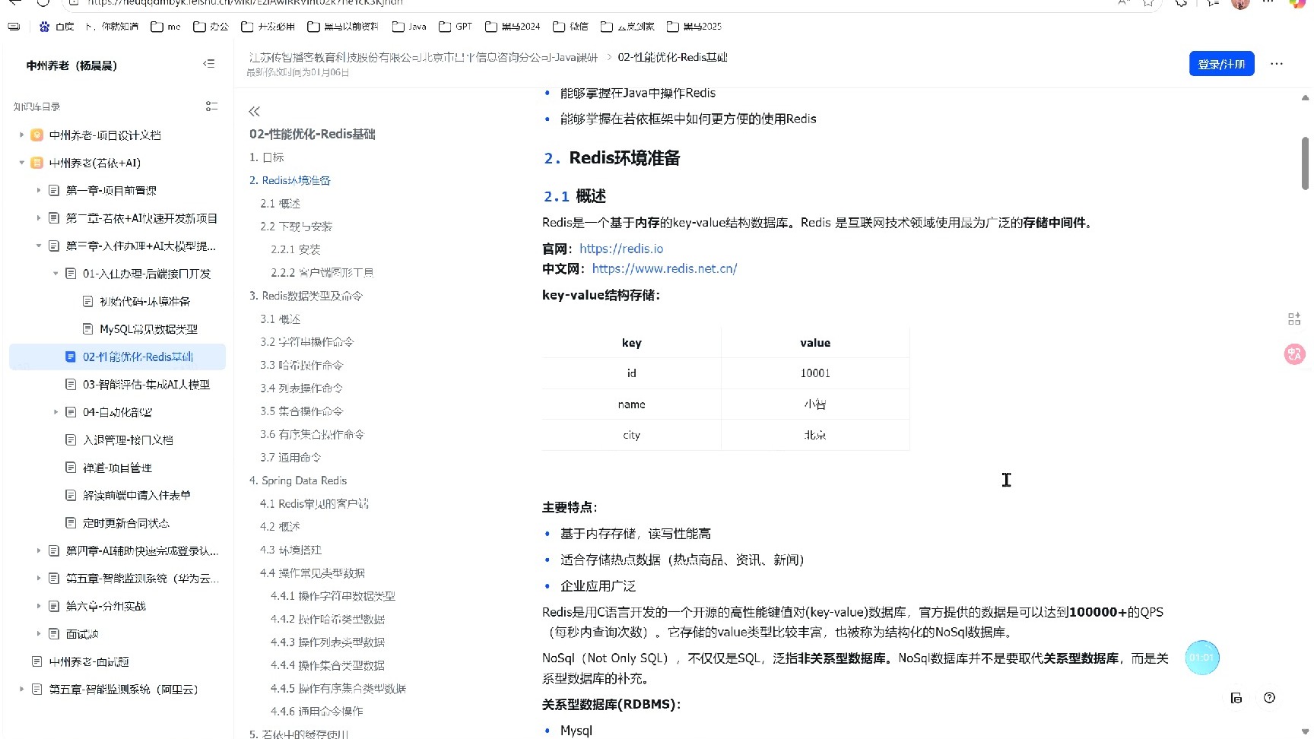This screenshot has height=739, width=1314.
Task: Click the blue 登录/注册 button
Action: pyautogui.click(x=1221, y=64)
